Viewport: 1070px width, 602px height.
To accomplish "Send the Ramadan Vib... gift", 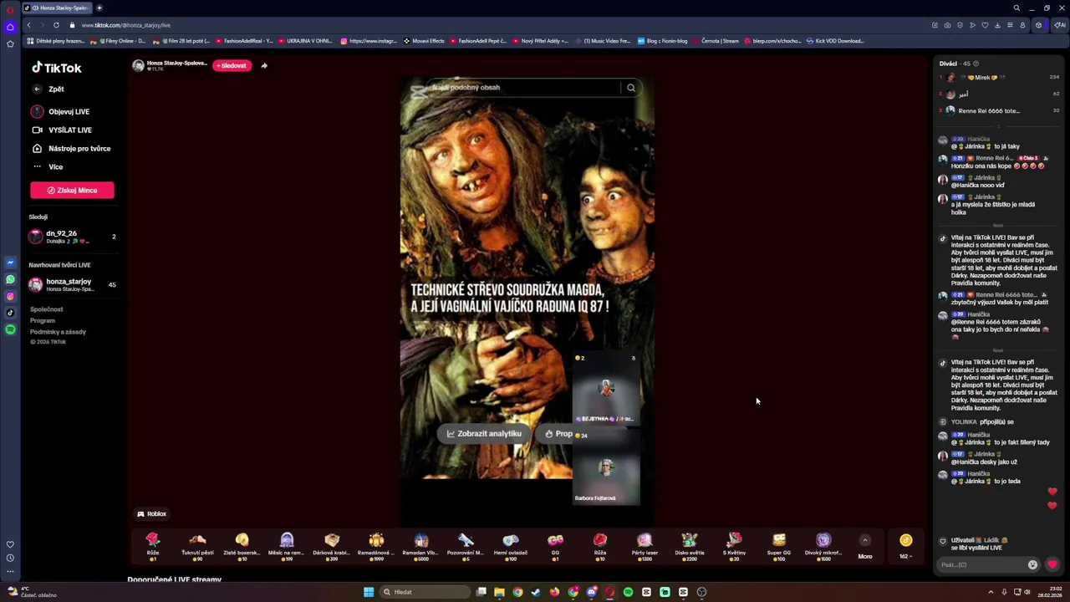I will click(421, 547).
